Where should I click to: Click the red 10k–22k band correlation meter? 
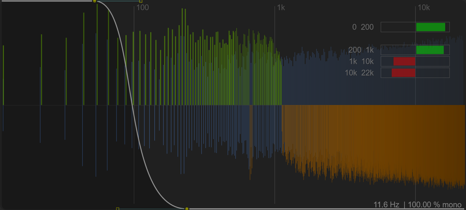click(x=415, y=73)
